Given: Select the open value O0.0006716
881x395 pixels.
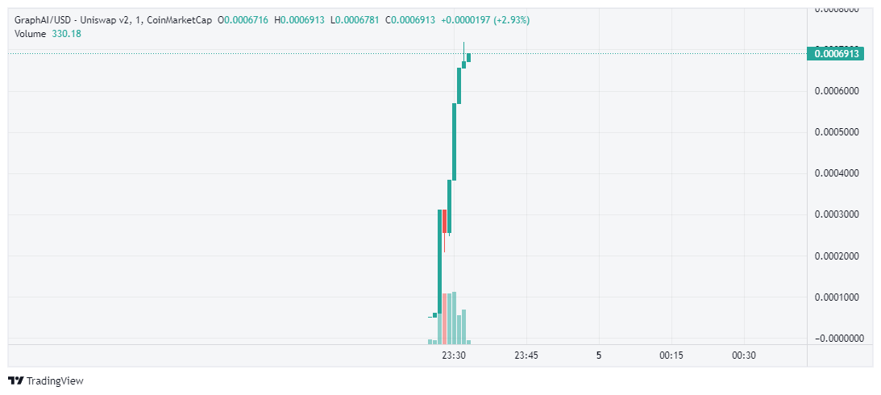Looking at the screenshot, I should (x=243, y=20).
